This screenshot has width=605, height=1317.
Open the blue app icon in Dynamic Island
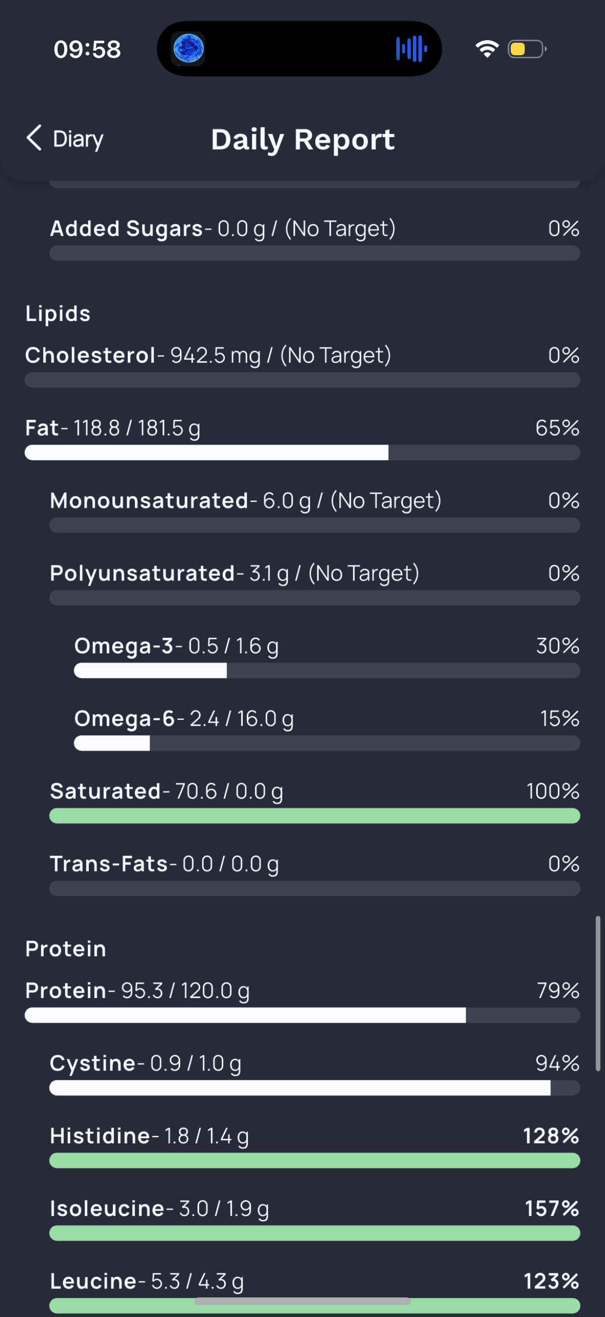point(189,49)
